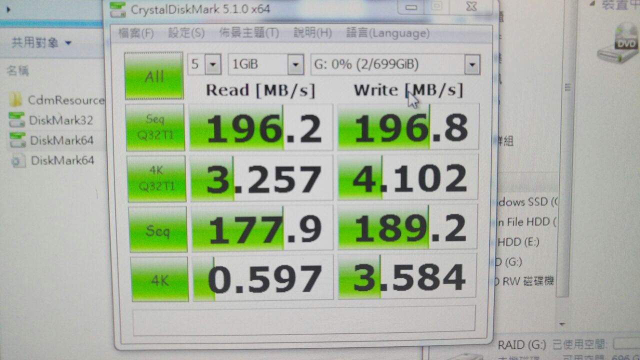
Task: Open the G: 0% (2/699GiB) drive dropdown
Action: pos(395,64)
